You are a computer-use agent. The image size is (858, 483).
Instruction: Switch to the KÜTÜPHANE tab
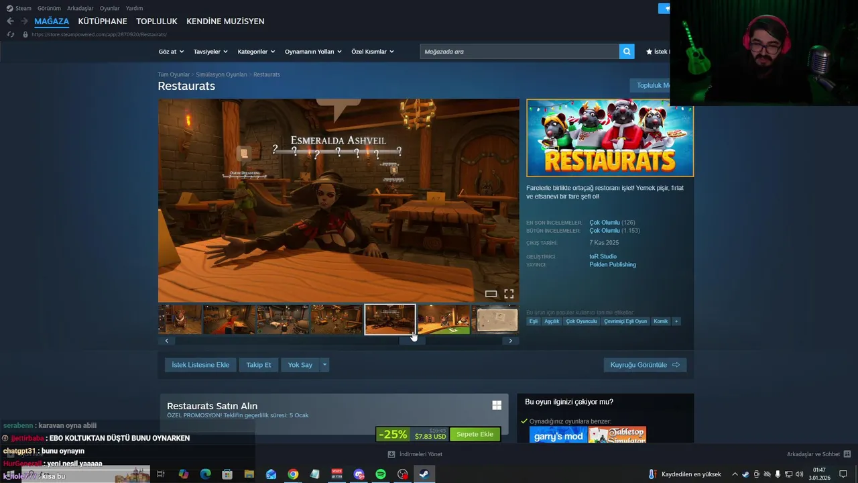pos(103,21)
